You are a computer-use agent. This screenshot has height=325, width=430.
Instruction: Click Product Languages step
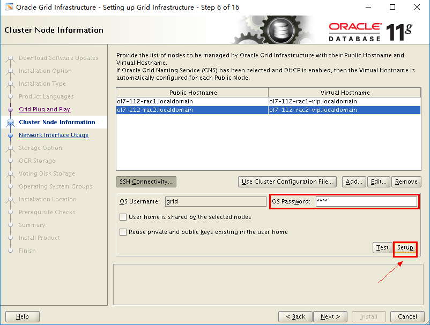[x=46, y=96]
